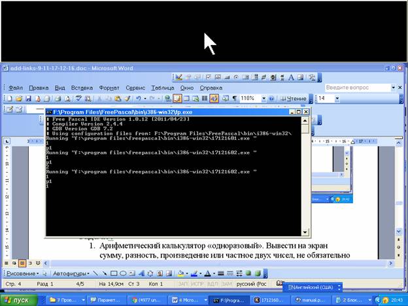Viewport: 408px width, 306px height.
Task: Print the Word document
Action: [x=59, y=98]
